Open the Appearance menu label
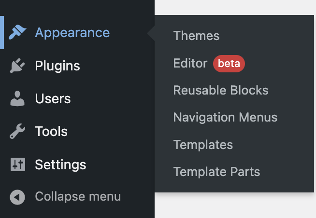Image resolution: width=316 pixels, height=218 pixels. (x=72, y=33)
